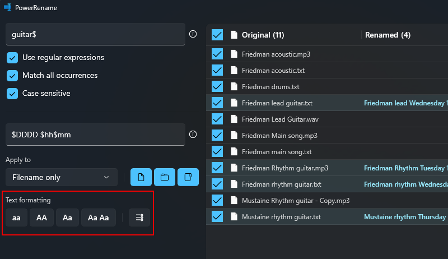Uncheck Friedman acoustic.txt checkbox
The image size is (448, 259).
coord(217,70)
